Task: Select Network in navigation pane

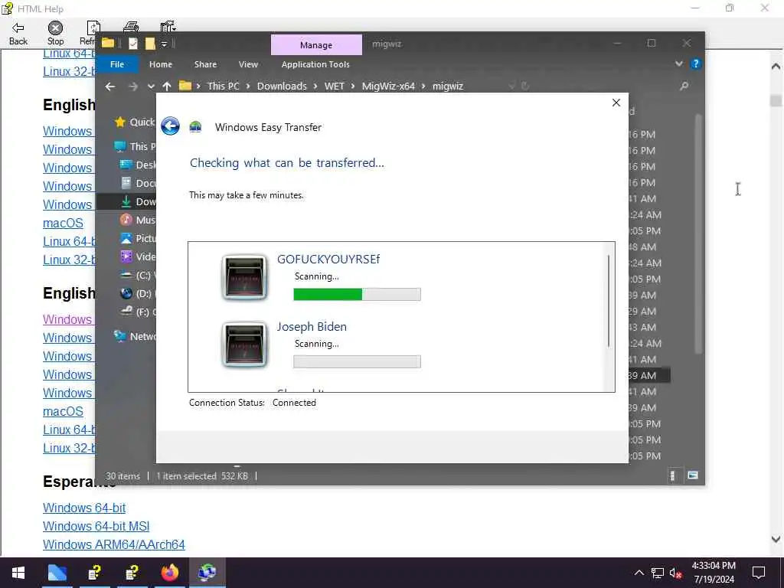Action: [135, 337]
